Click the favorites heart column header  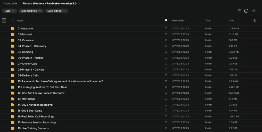pyautogui.click(x=166, y=20)
